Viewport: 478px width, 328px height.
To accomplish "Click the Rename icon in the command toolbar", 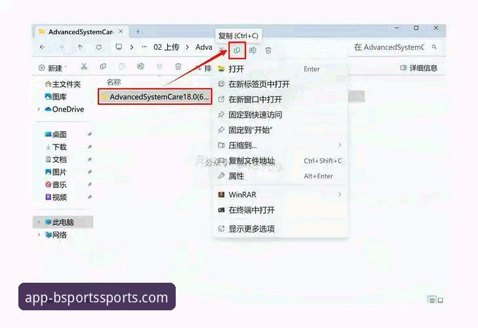I will pos(140,66).
